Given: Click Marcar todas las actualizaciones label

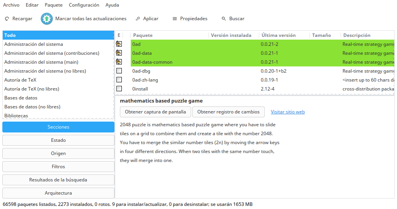Looking at the screenshot, I should pyautogui.click(x=91, y=19).
